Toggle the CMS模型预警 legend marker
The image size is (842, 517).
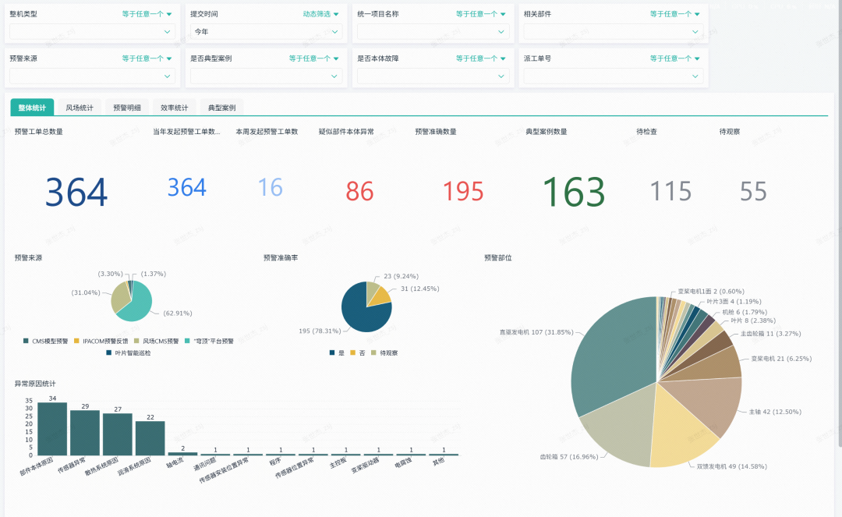27,341
